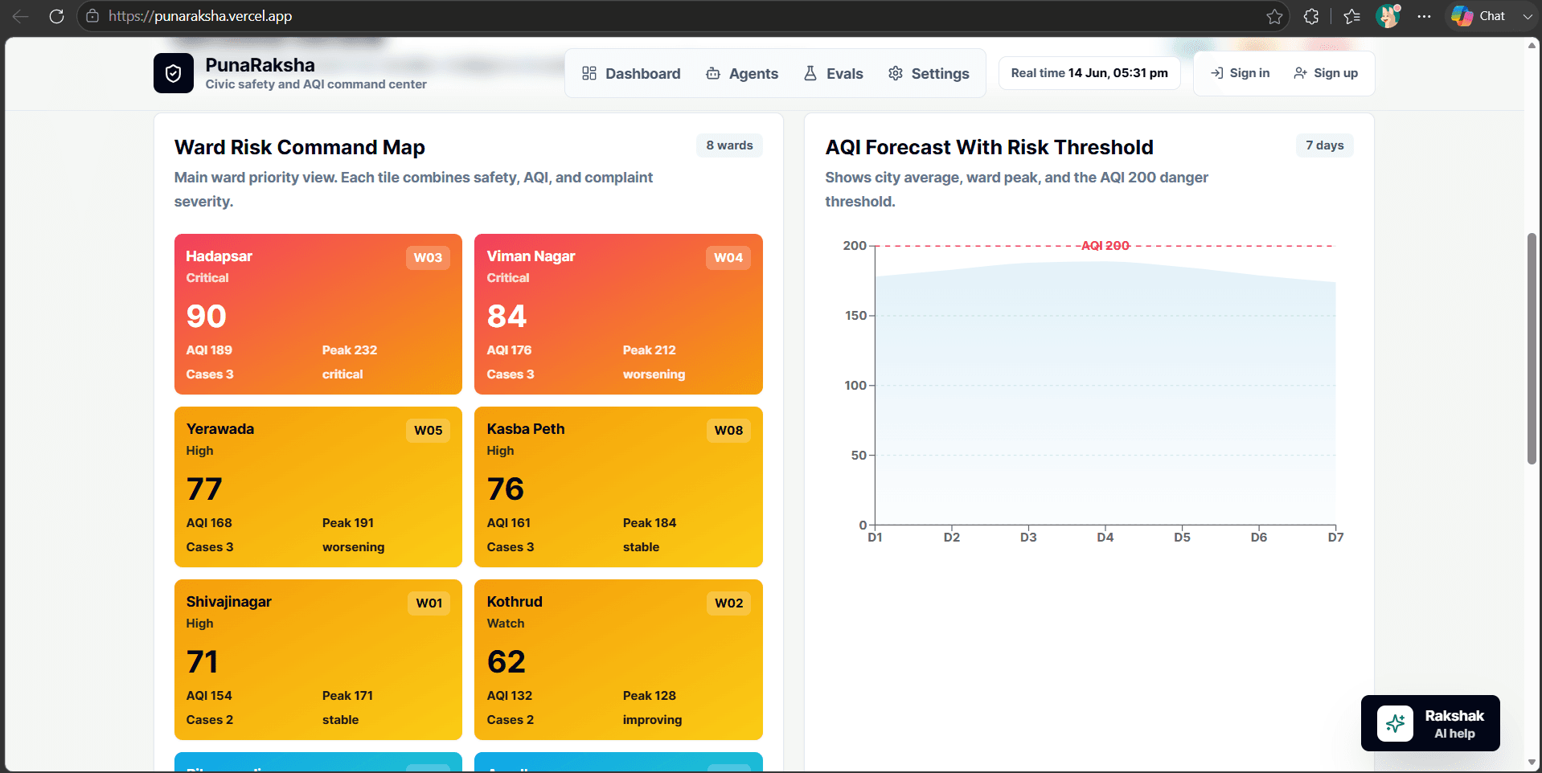Viewport: 1542px width, 773px height.
Task: Bookmark this page with the star icon
Action: [1274, 16]
